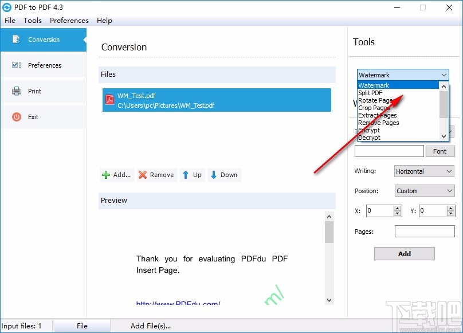Open Preferences from the sidebar
Image resolution: width=463 pixels, height=333 pixels.
point(44,65)
